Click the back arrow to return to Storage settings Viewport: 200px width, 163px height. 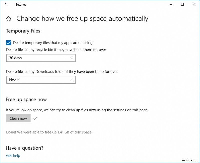click(x=6, y=4)
